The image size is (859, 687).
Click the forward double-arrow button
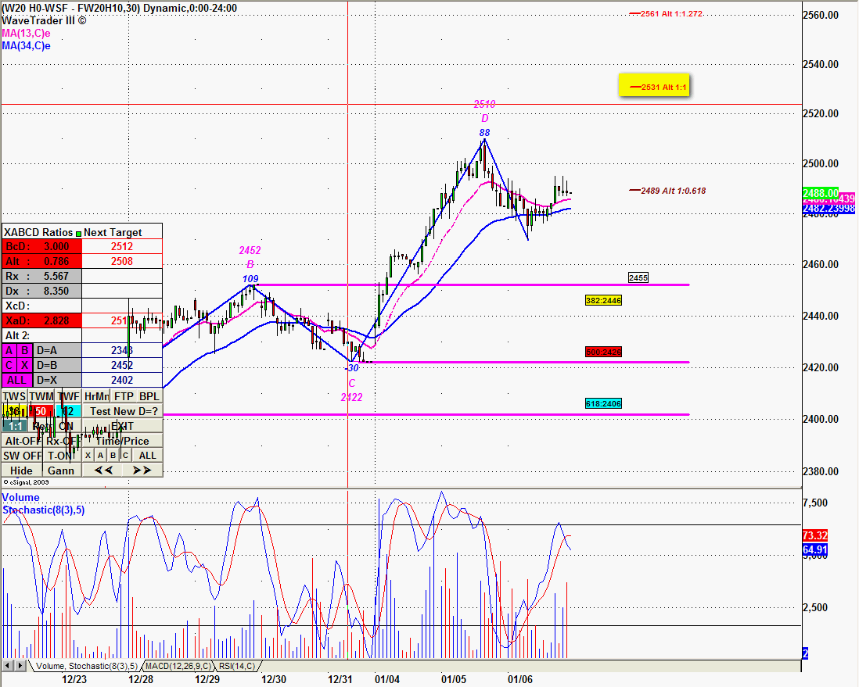(x=142, y=470)
